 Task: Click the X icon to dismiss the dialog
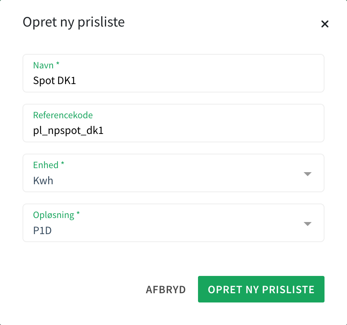325,24
